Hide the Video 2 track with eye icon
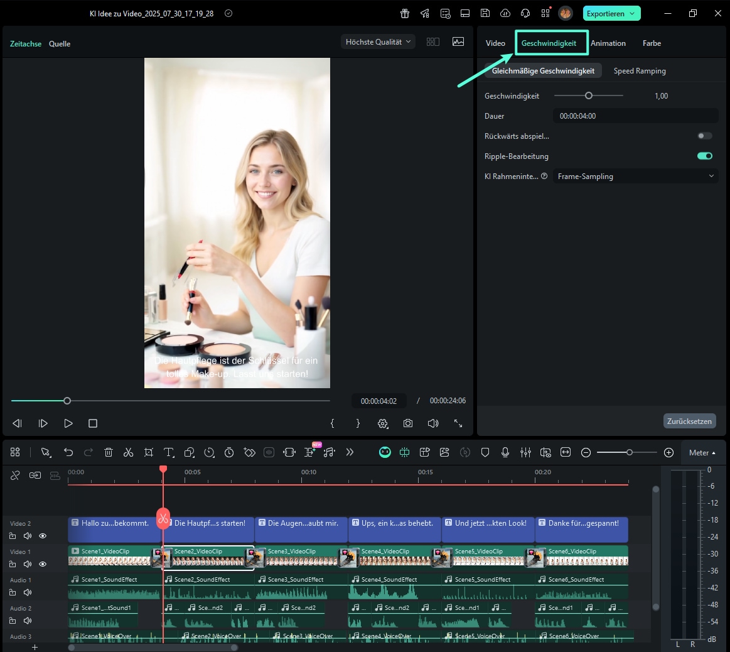This screenshot has height=652, width=730. pyautogui.click(x=43, y=536)
